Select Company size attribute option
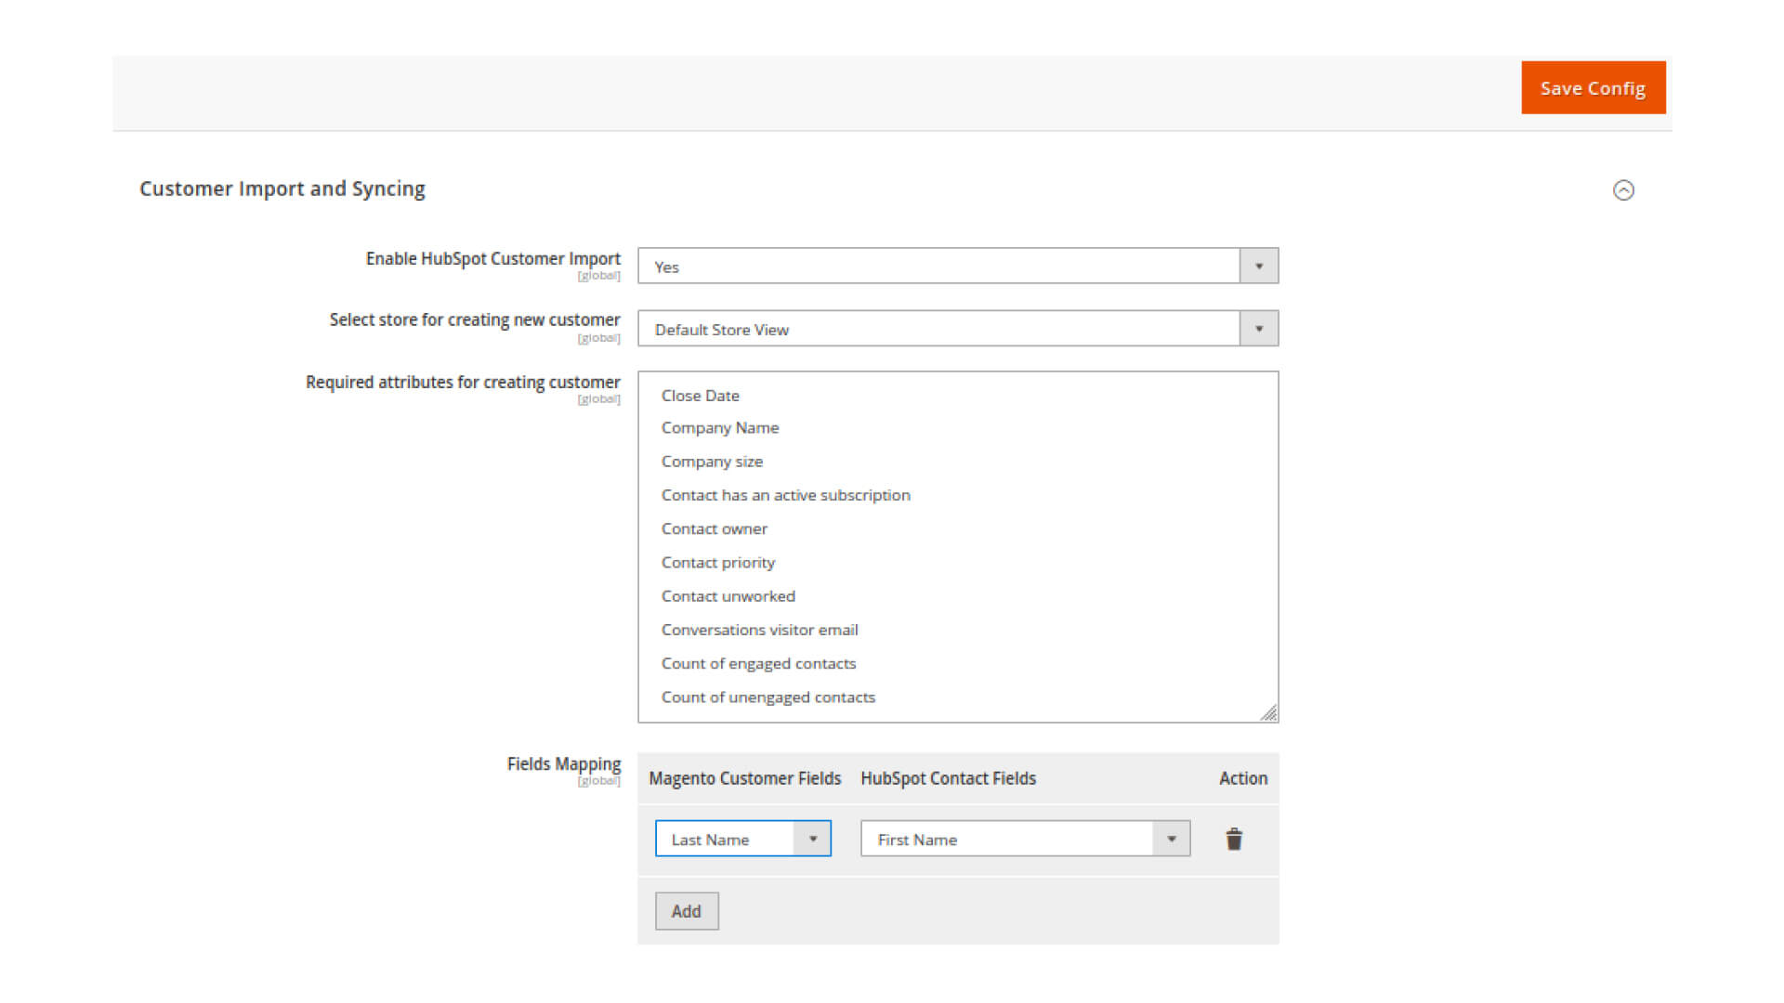Viewport: 1784px width, 1003px height. tap(712, 462)
